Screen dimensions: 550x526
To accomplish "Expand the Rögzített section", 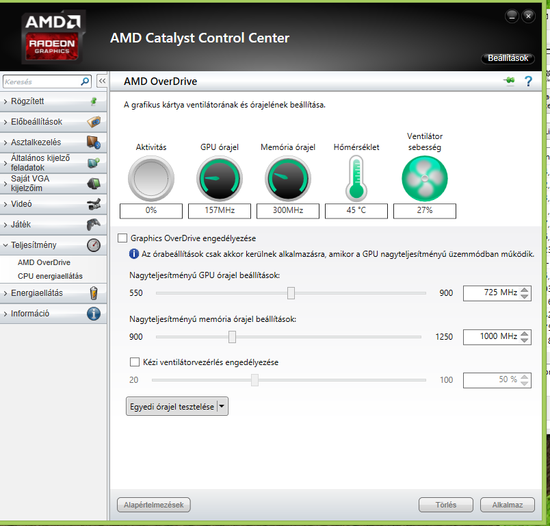I will point(5,101).
